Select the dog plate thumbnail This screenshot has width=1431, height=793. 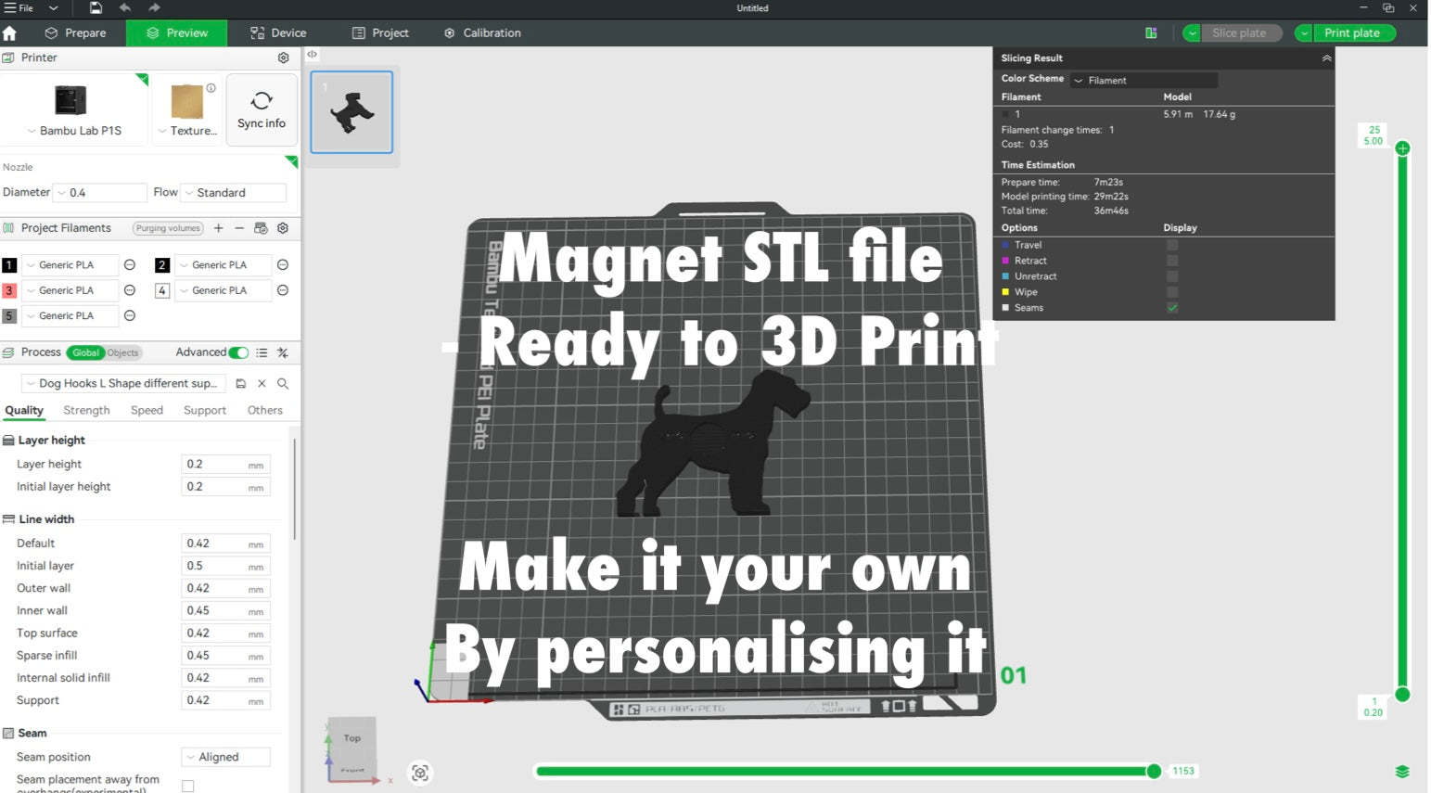tap(351, 112)
